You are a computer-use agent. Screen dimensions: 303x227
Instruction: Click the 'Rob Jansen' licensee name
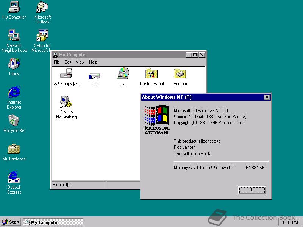click(185, 147)
